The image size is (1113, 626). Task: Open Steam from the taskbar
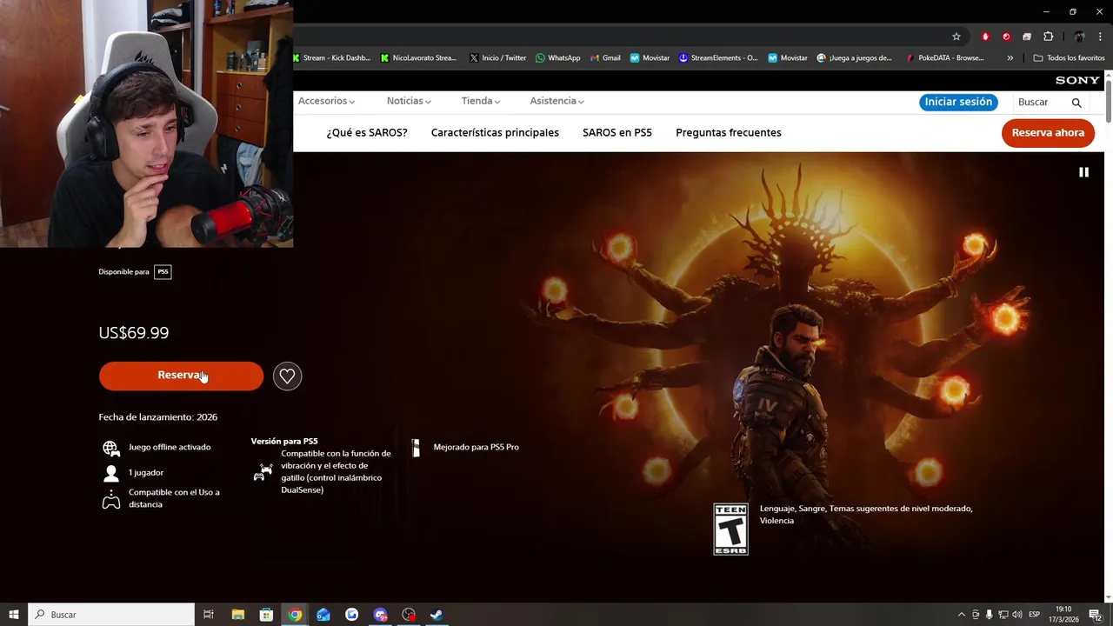point(437,615)
